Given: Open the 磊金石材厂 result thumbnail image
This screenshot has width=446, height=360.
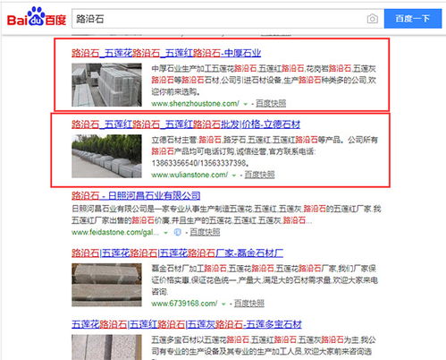Looking at the screenshot, I should point(106,285).
